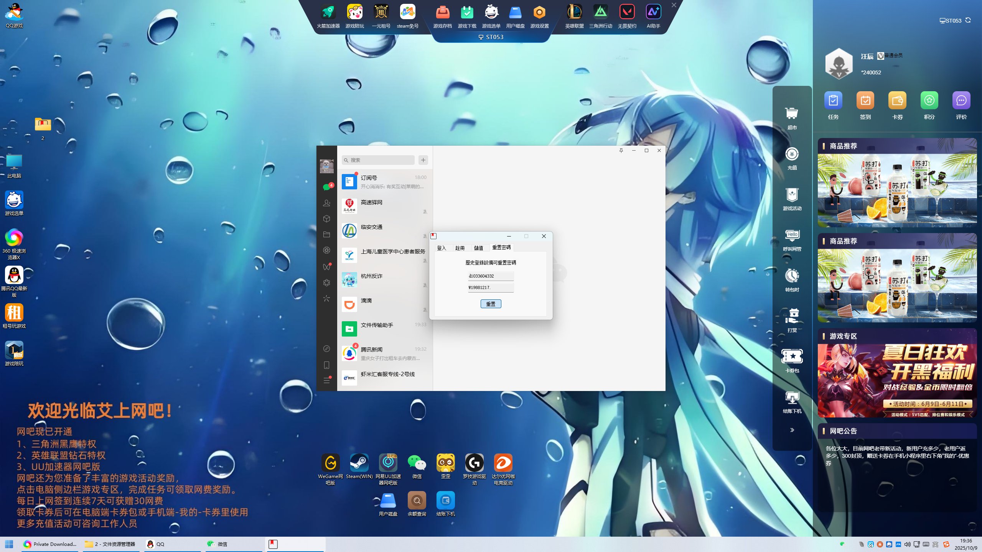
Task: Click the WeChat contacts sidebar icon
Action: (x=326, y=203)
